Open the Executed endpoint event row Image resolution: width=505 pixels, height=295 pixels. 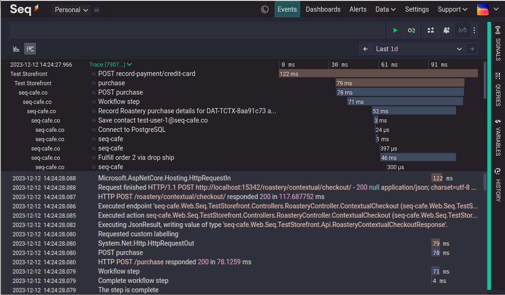coord(288,206)
